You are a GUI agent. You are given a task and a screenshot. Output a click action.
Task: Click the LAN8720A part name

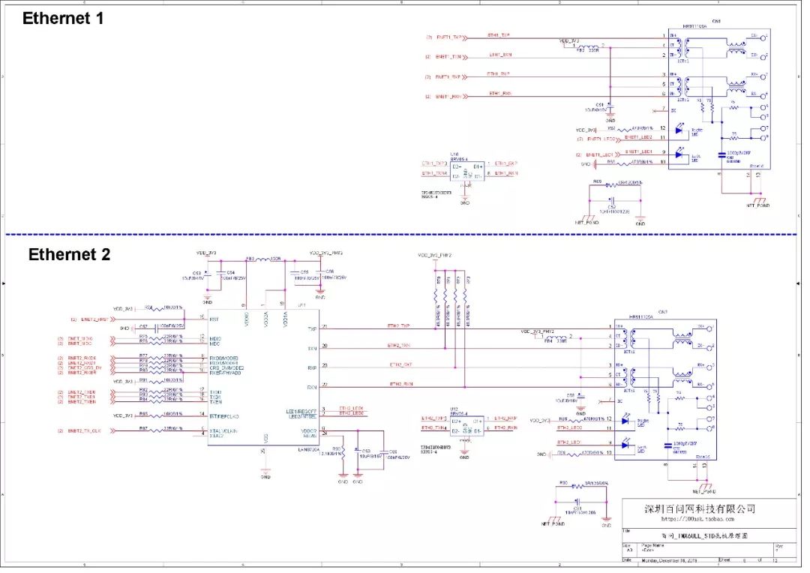click(x=310, y=449)
